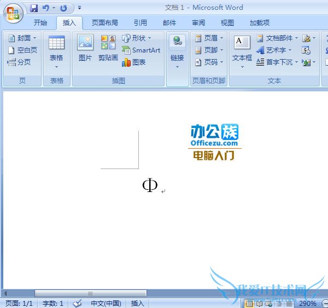Toggle 插入 insert/overtype mode

pyautogui.click(x=137, y=304)
